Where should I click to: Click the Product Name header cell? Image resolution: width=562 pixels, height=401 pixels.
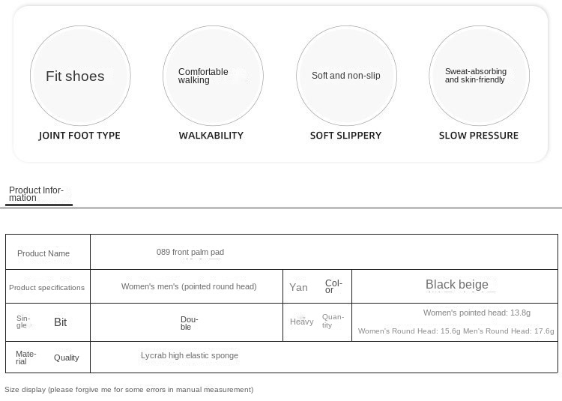43,253
